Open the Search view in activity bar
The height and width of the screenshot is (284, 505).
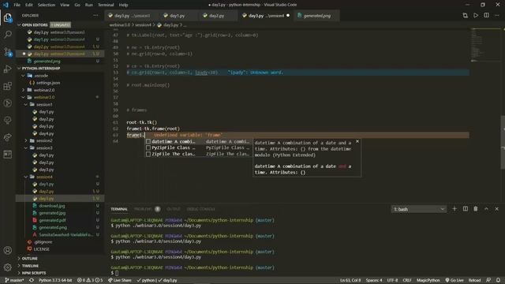coord(8,35)
